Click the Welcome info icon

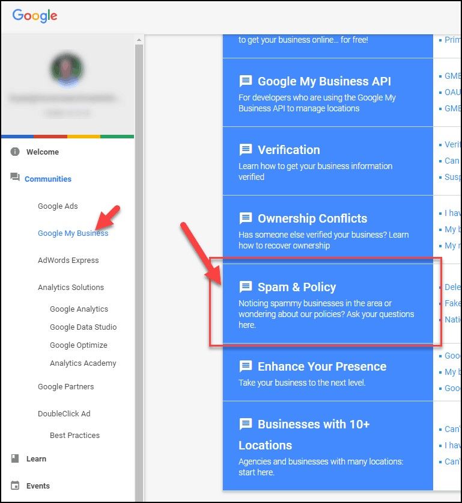[x=15, y=152]
